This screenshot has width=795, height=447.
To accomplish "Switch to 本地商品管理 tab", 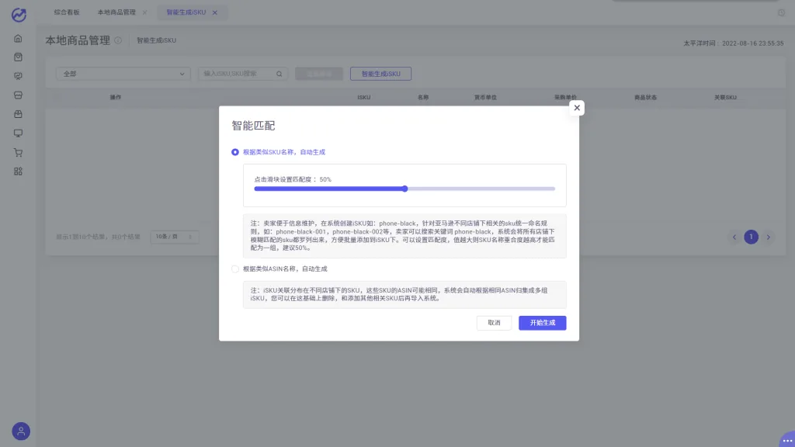I will click(116, 12).
